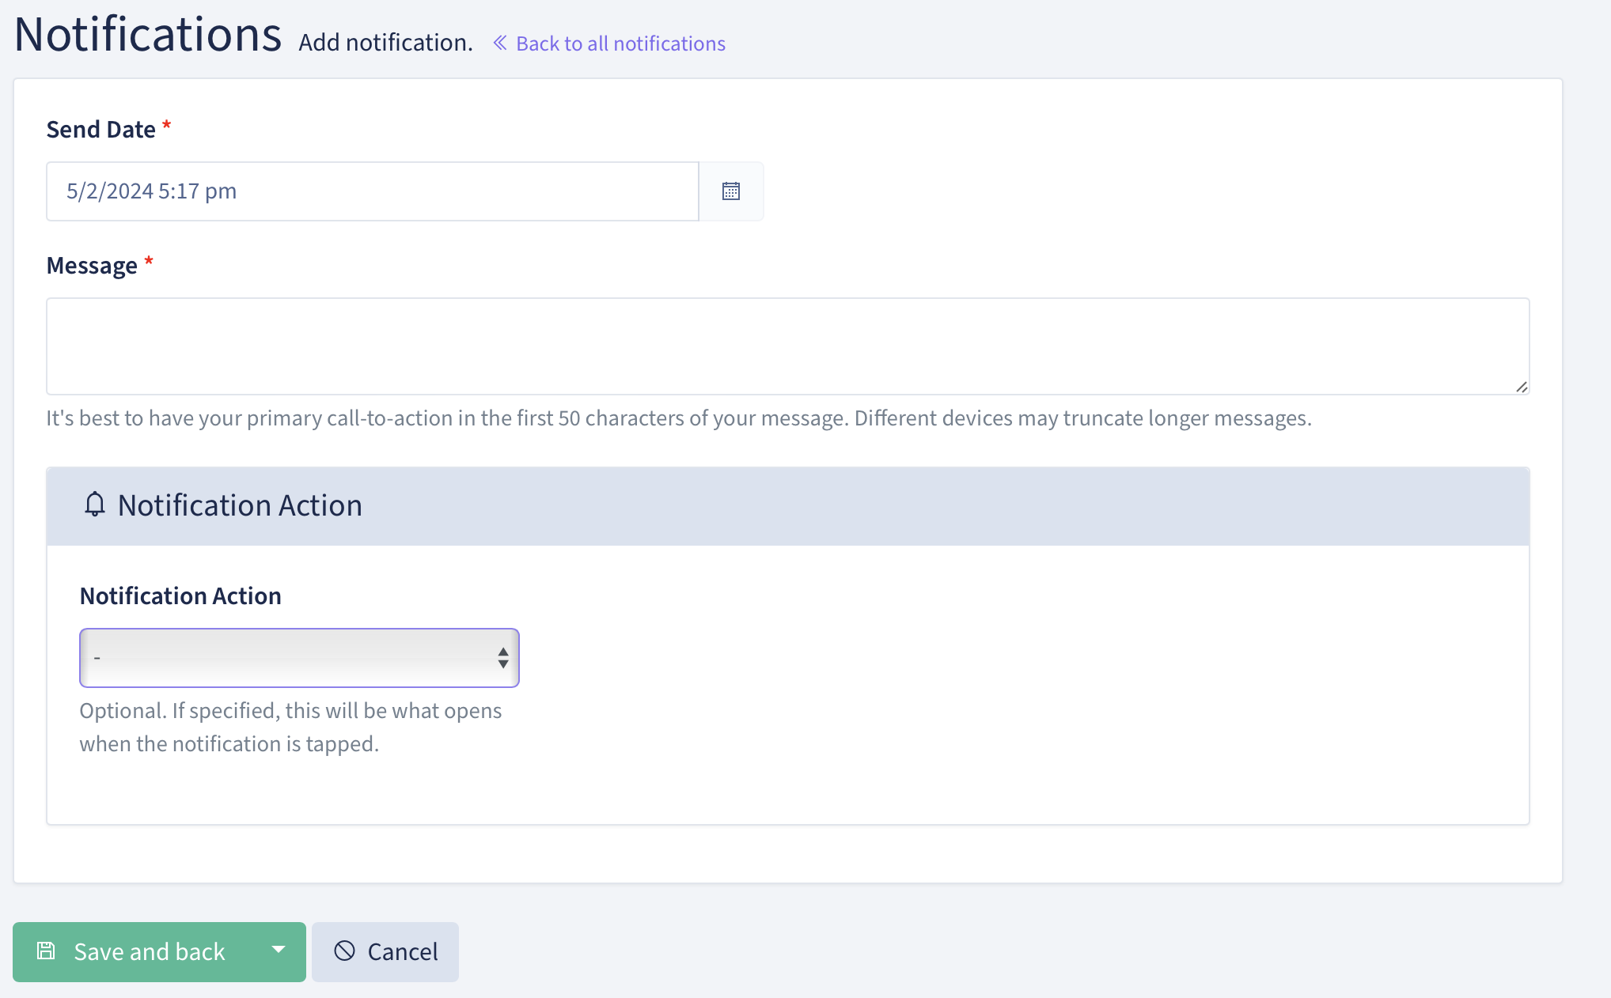This screenshot has width=1611, height=998.
Task: Click the Send Date field label
Action: pos(101,130)
